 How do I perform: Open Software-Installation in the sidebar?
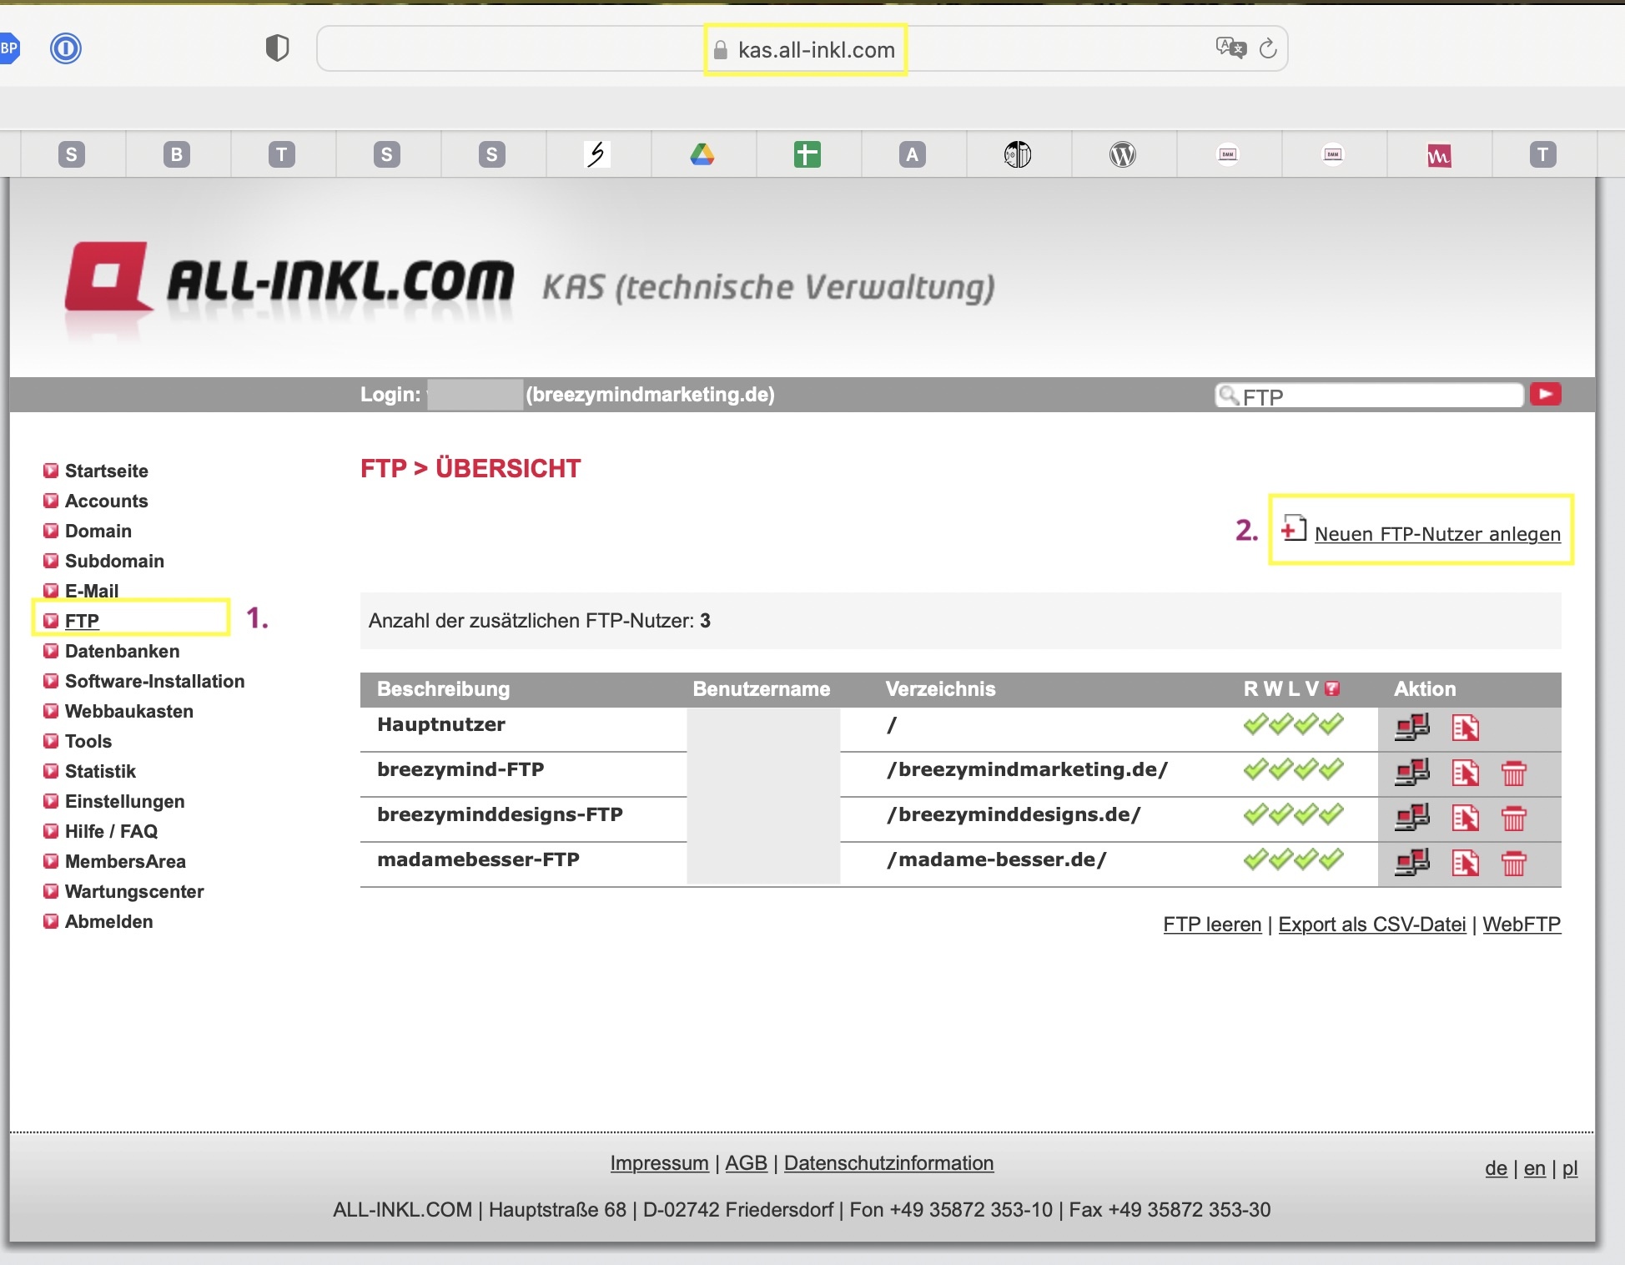click(155, 681)
